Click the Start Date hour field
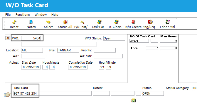 click(x=45, y=67)
